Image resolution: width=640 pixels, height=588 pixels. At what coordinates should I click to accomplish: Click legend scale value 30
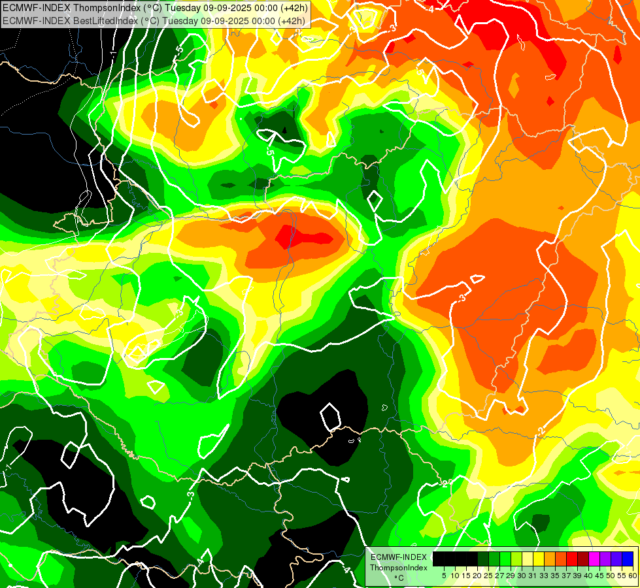point(522,576)
